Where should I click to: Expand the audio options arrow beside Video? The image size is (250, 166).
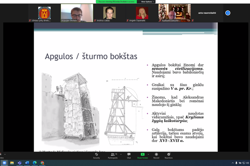(x=5, y=154)
